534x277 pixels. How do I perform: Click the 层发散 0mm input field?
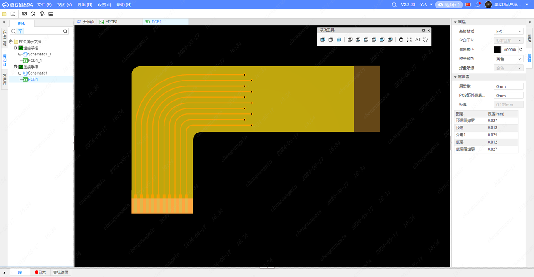509,86
